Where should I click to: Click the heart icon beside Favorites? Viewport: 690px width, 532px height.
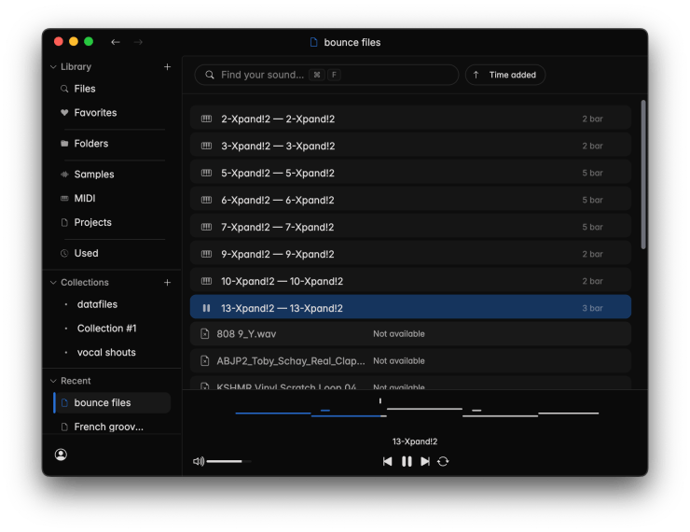pos(64,112)
